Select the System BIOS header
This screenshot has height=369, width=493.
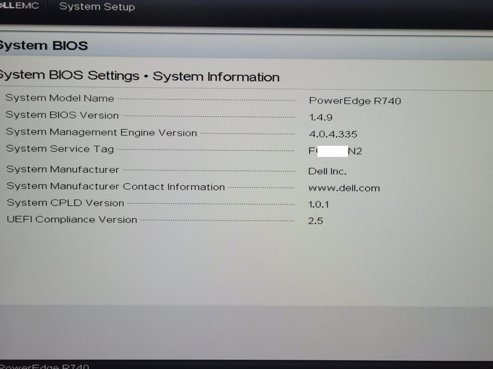pyautogui.click(x=43, y=45)
